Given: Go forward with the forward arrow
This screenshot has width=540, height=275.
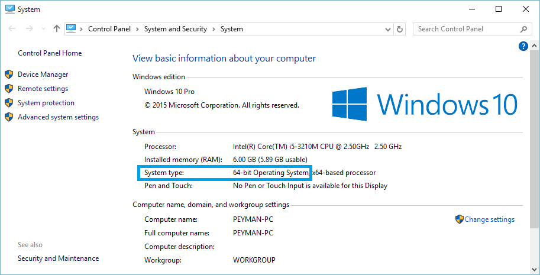Looking at the screenshot, I should tap(30, 29).
